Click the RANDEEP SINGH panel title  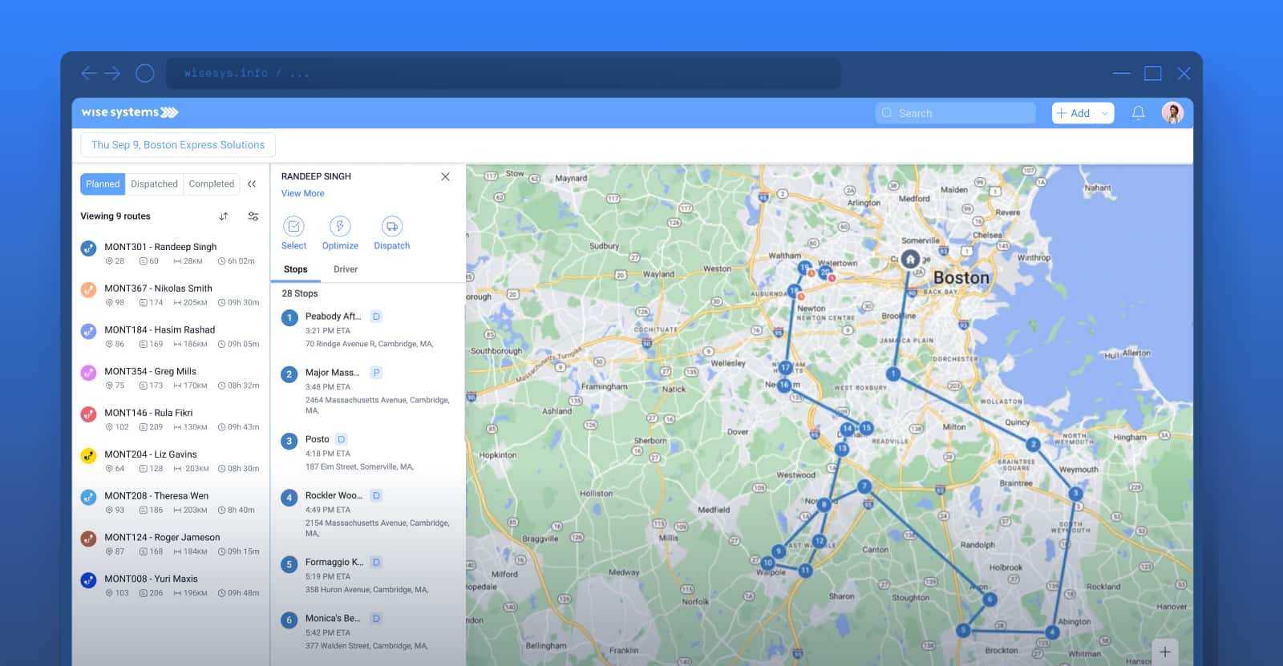[x=316, y=176]
